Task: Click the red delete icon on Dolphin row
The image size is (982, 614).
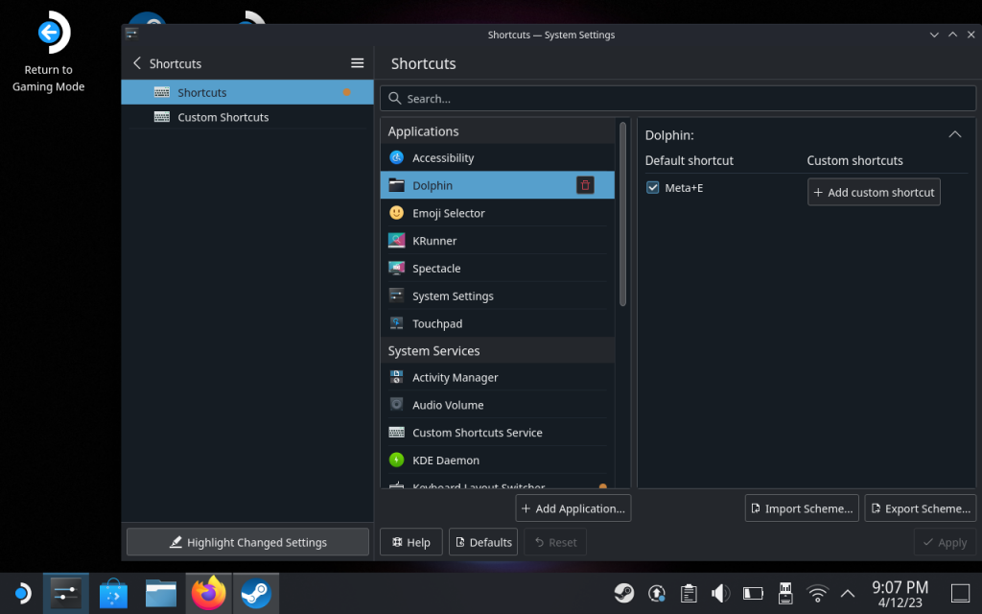Action: [x=585, y=185]
